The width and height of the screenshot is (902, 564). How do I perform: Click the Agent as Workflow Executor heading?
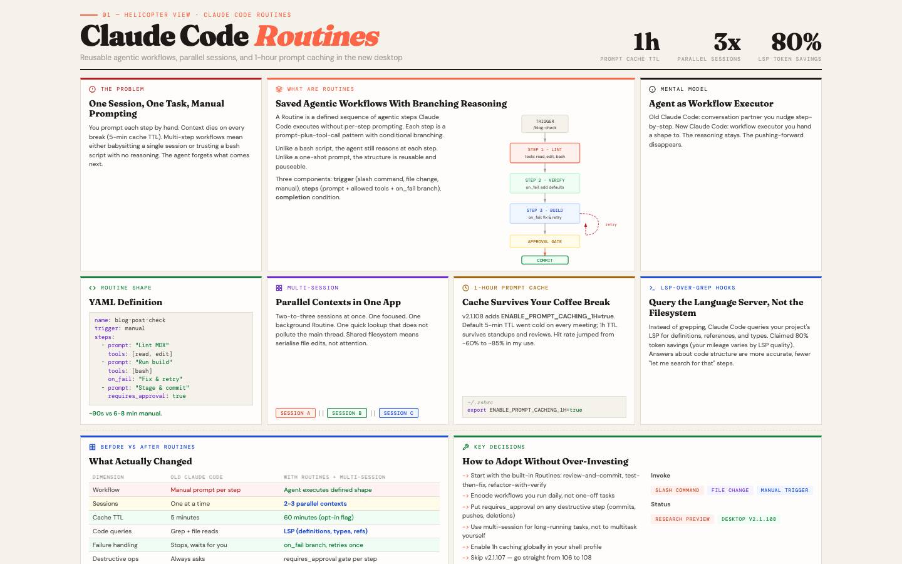pos(711,103)
